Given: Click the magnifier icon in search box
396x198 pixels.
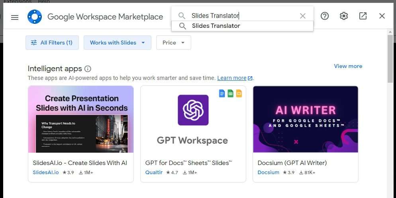Looking at the screenshot, I should [182, 16].
